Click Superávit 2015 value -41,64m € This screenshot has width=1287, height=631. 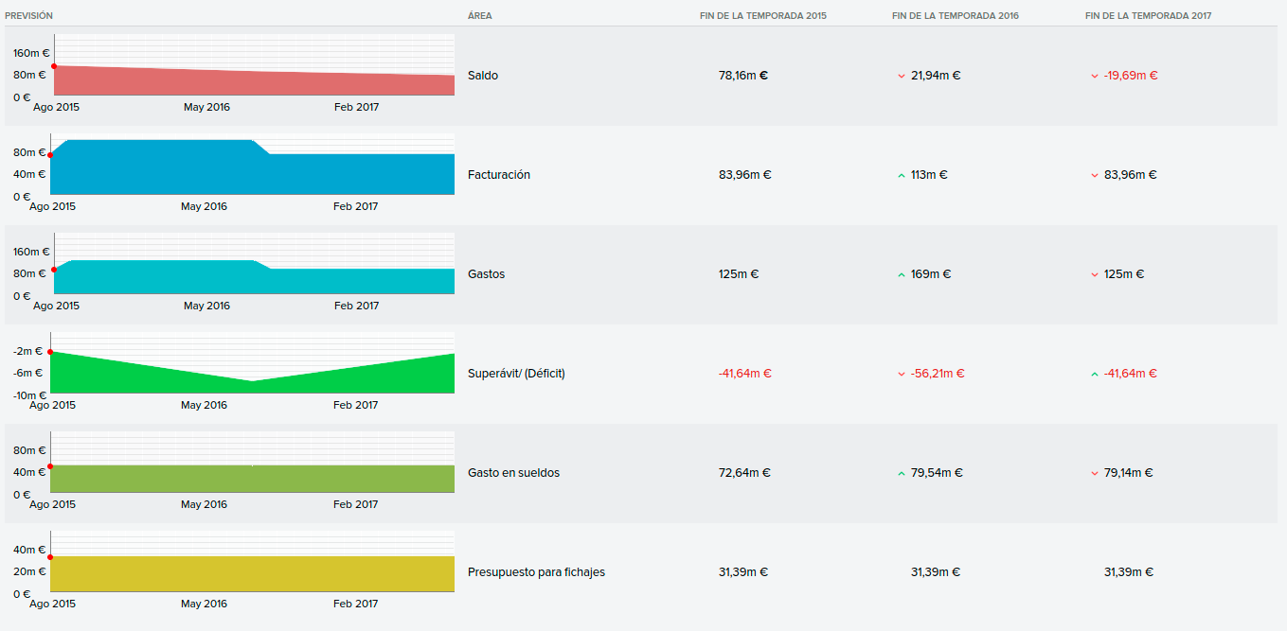click(745, 374)
